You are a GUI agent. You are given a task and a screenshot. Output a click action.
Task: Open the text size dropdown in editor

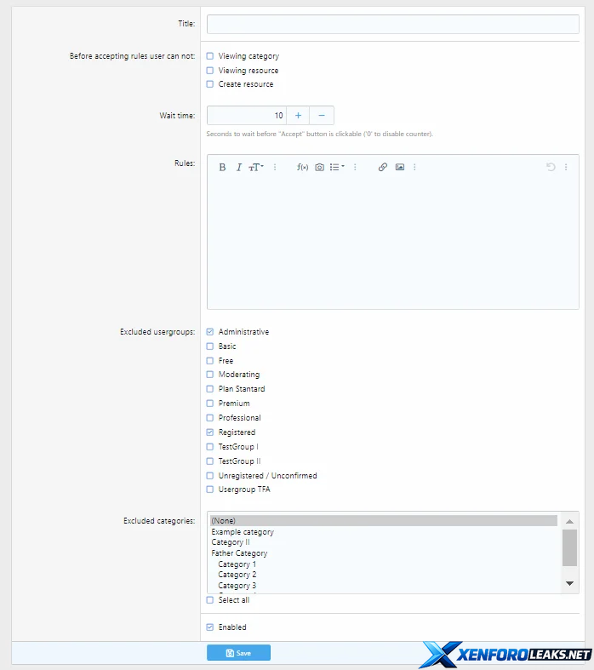pyautogui.click(x=256, y=168)
